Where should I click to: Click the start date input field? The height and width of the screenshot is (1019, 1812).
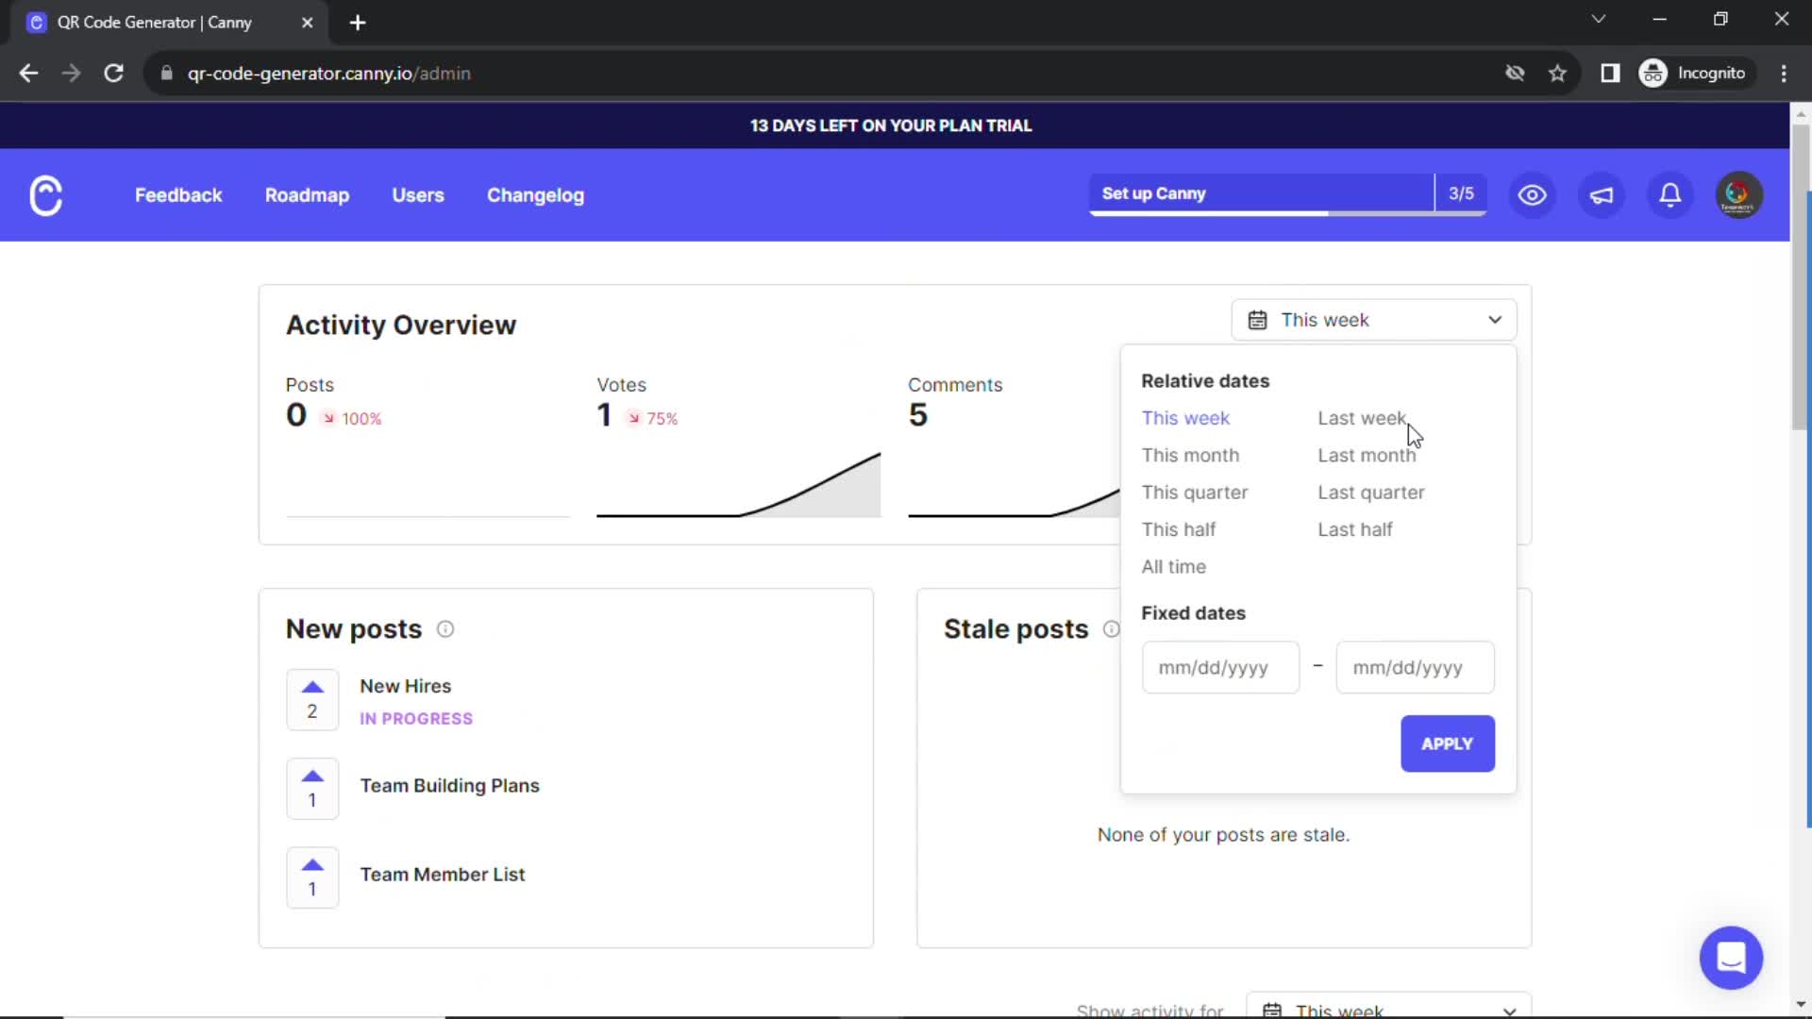[1220, 667]
